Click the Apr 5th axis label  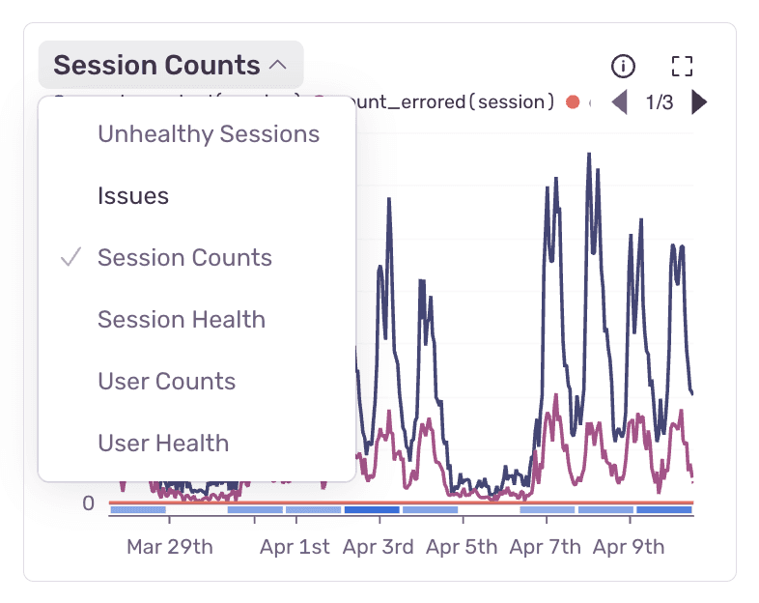point(462,547)
